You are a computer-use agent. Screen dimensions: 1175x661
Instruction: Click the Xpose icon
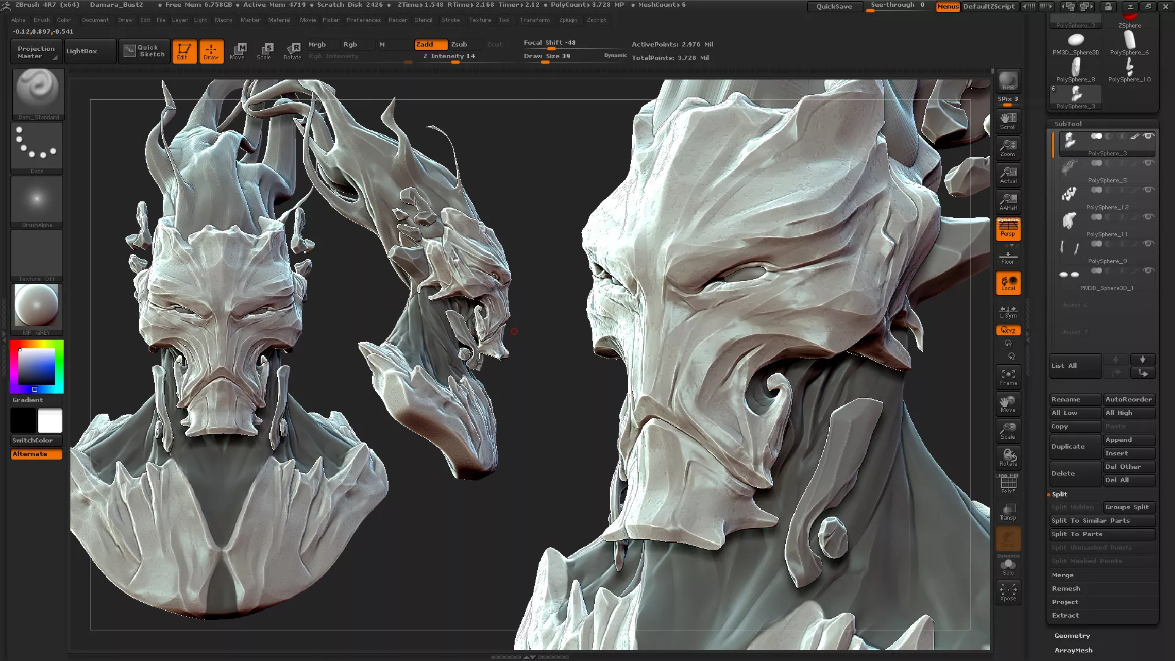(1008, 592)
